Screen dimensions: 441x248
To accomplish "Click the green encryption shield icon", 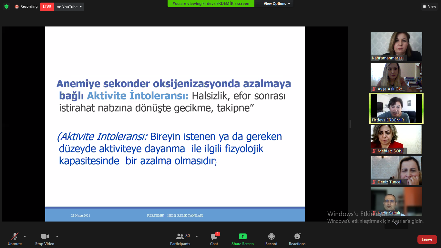I will 6,6.
